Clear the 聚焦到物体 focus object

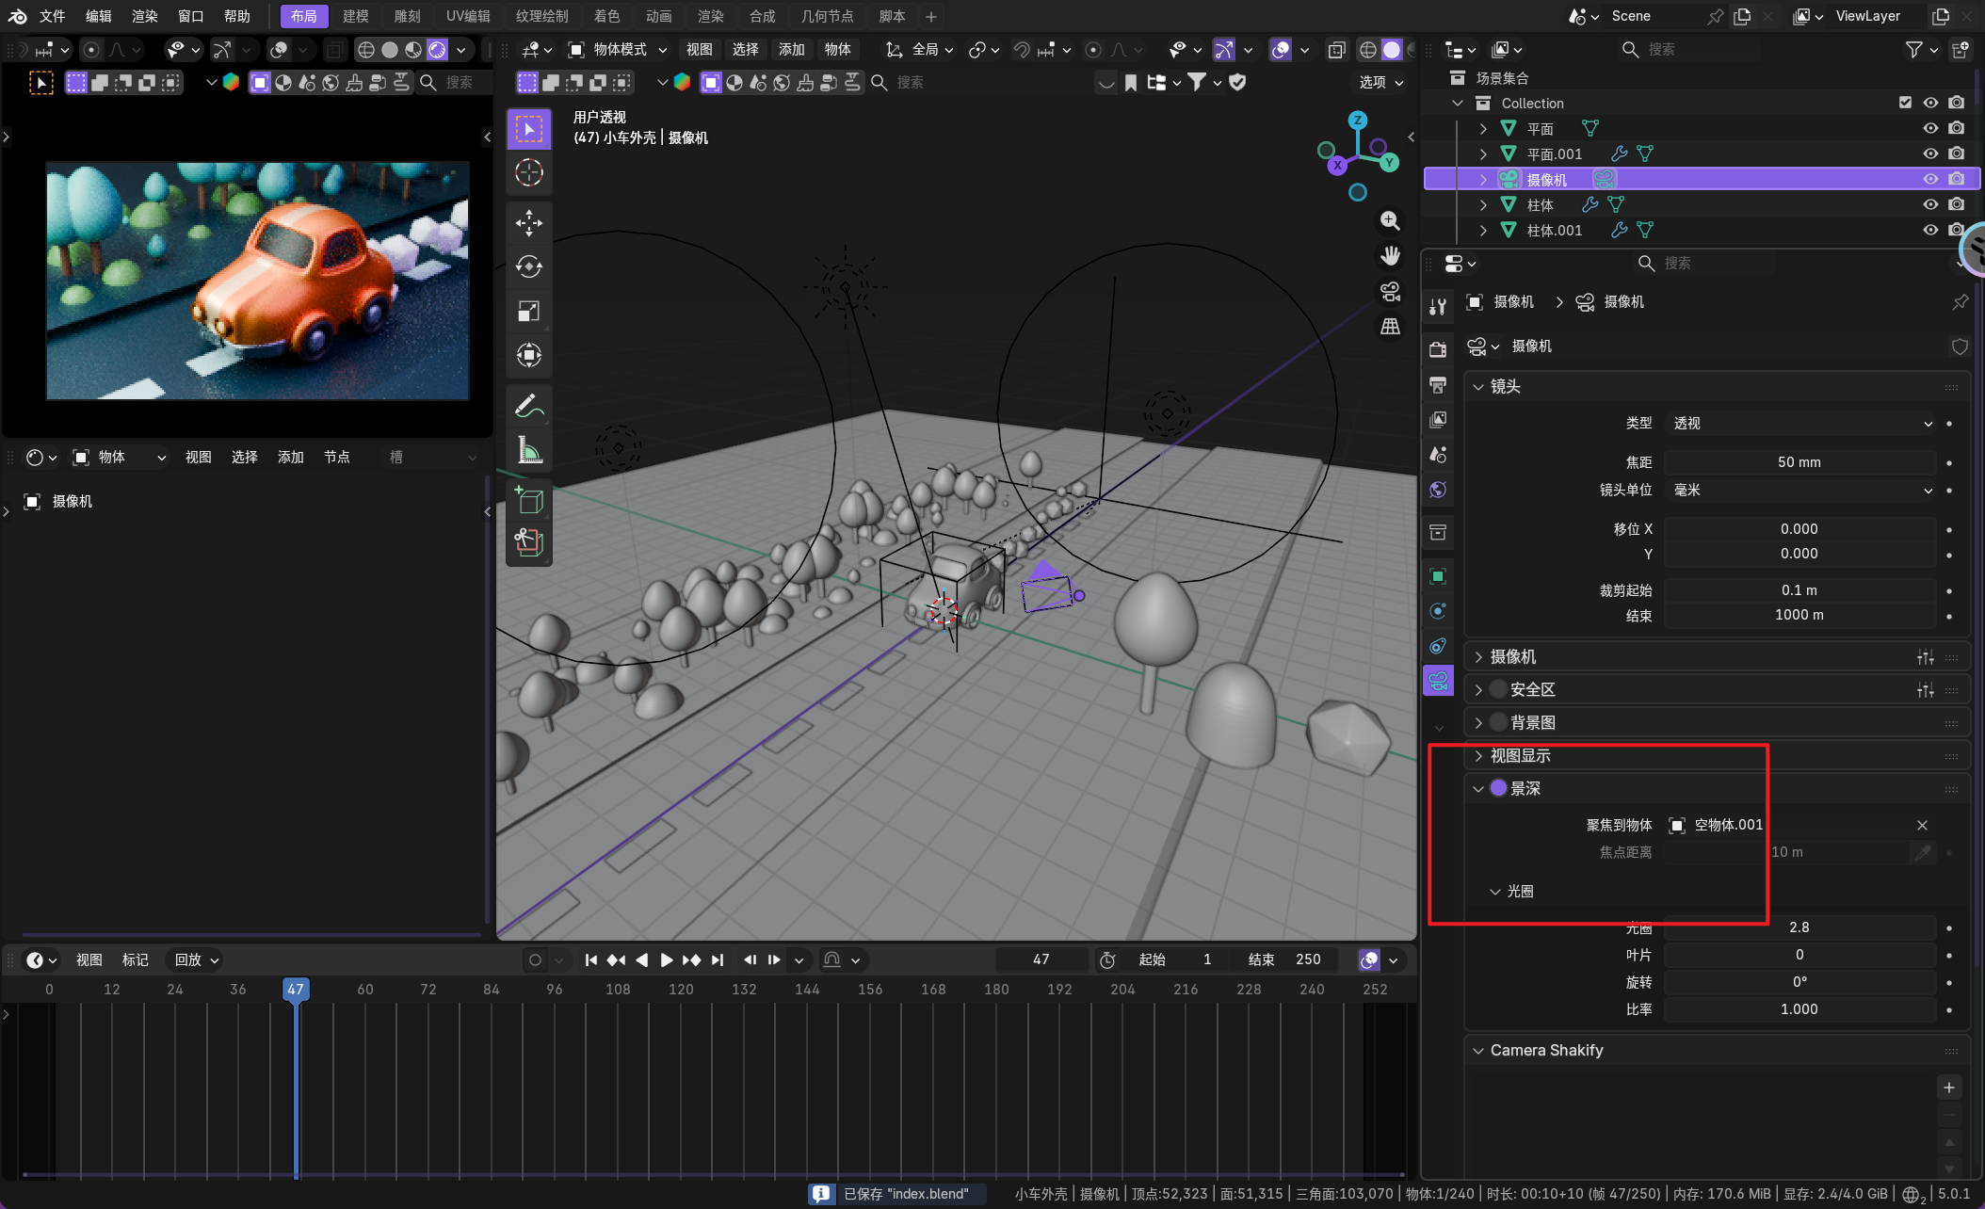pos(1922,825)
